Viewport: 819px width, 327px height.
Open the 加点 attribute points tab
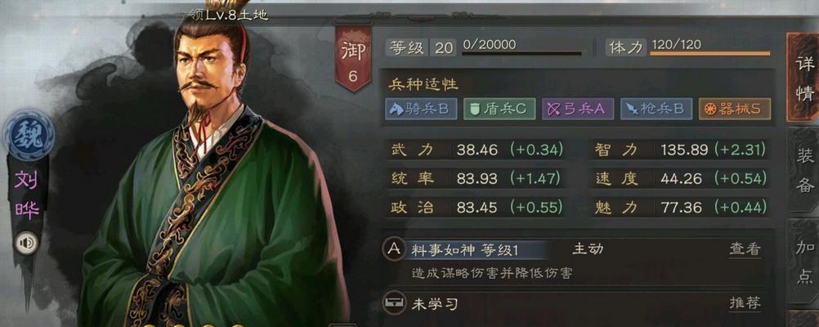point(803,262)
